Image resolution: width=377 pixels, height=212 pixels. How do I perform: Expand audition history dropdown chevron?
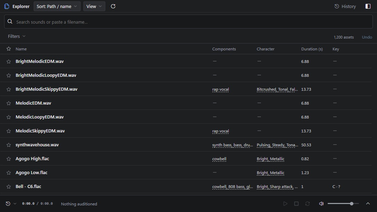tap(15, 204)
